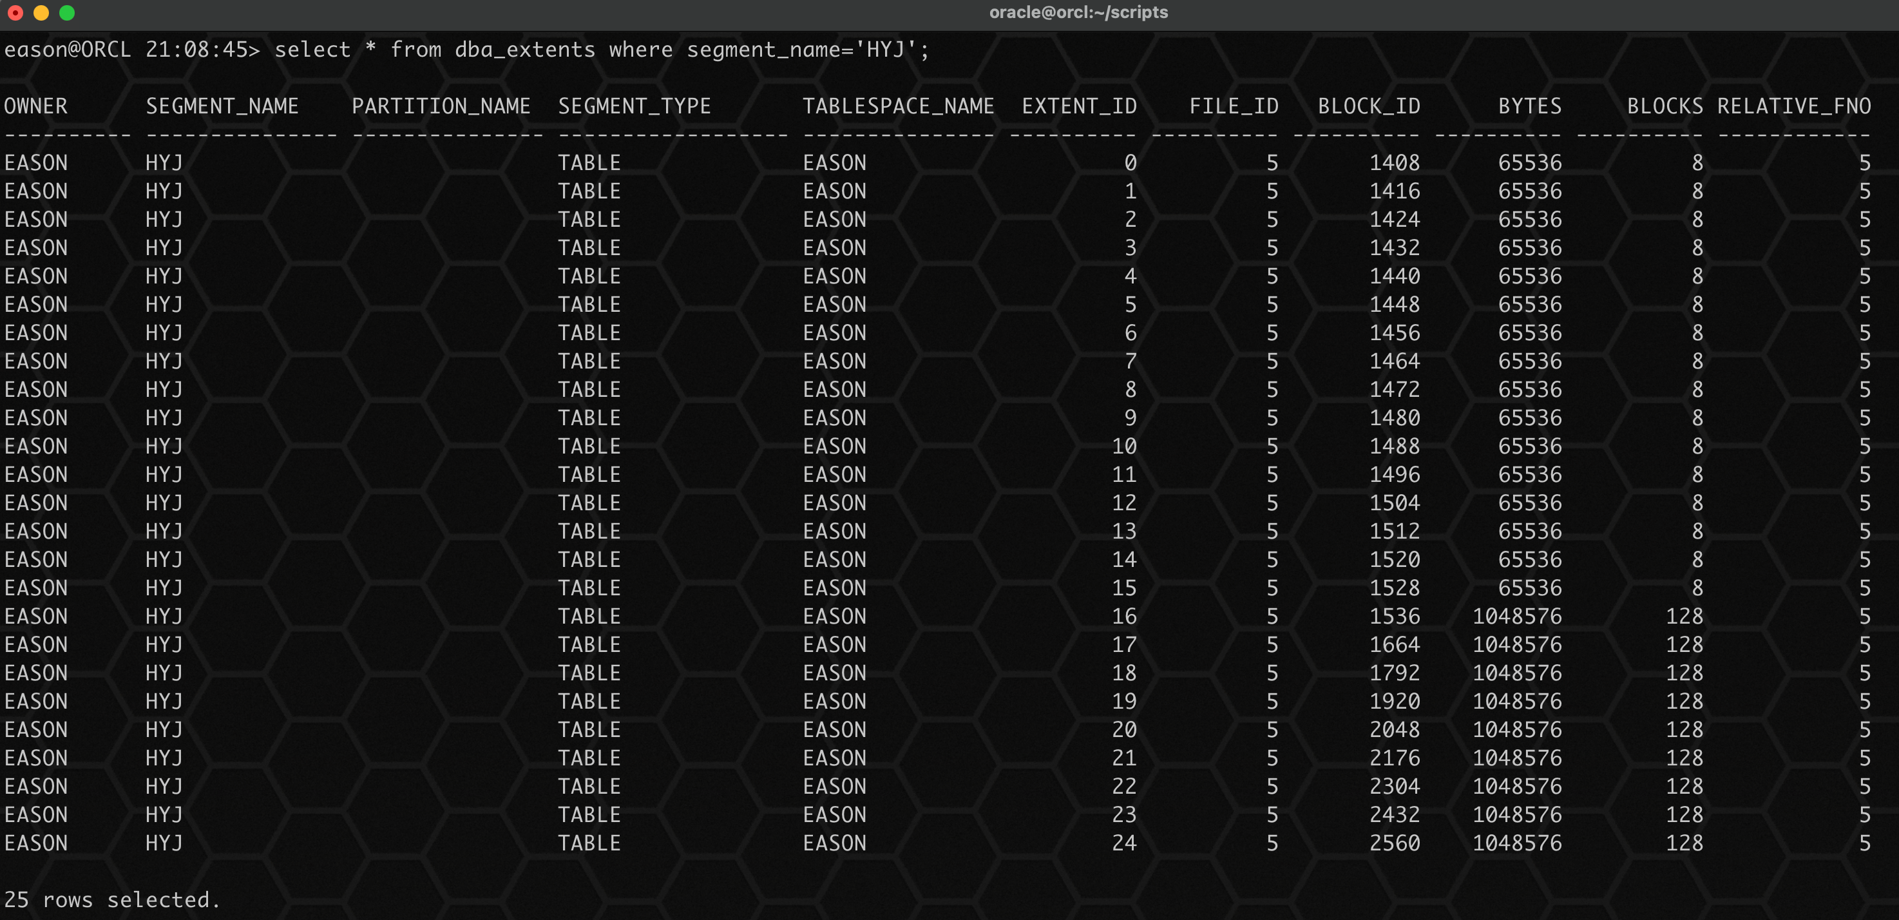Screen dimensions: 1899x920
Task: Click the PARTITION_NAME column header
Action: (x=441, y=106)
